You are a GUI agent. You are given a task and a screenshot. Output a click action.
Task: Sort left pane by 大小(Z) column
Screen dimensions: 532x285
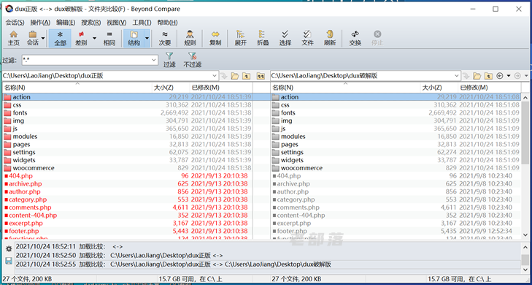point(171,88)
